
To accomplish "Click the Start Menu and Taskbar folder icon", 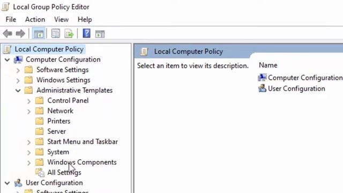I will (x=40, y=142).
